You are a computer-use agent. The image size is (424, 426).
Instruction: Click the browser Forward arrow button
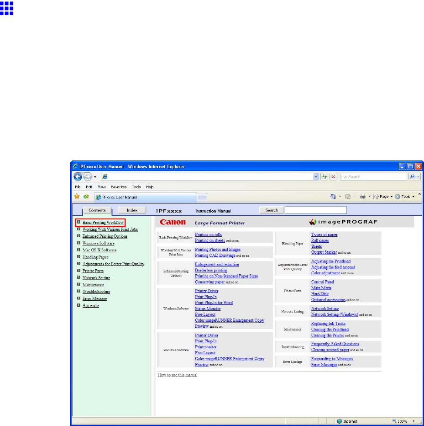87,176
